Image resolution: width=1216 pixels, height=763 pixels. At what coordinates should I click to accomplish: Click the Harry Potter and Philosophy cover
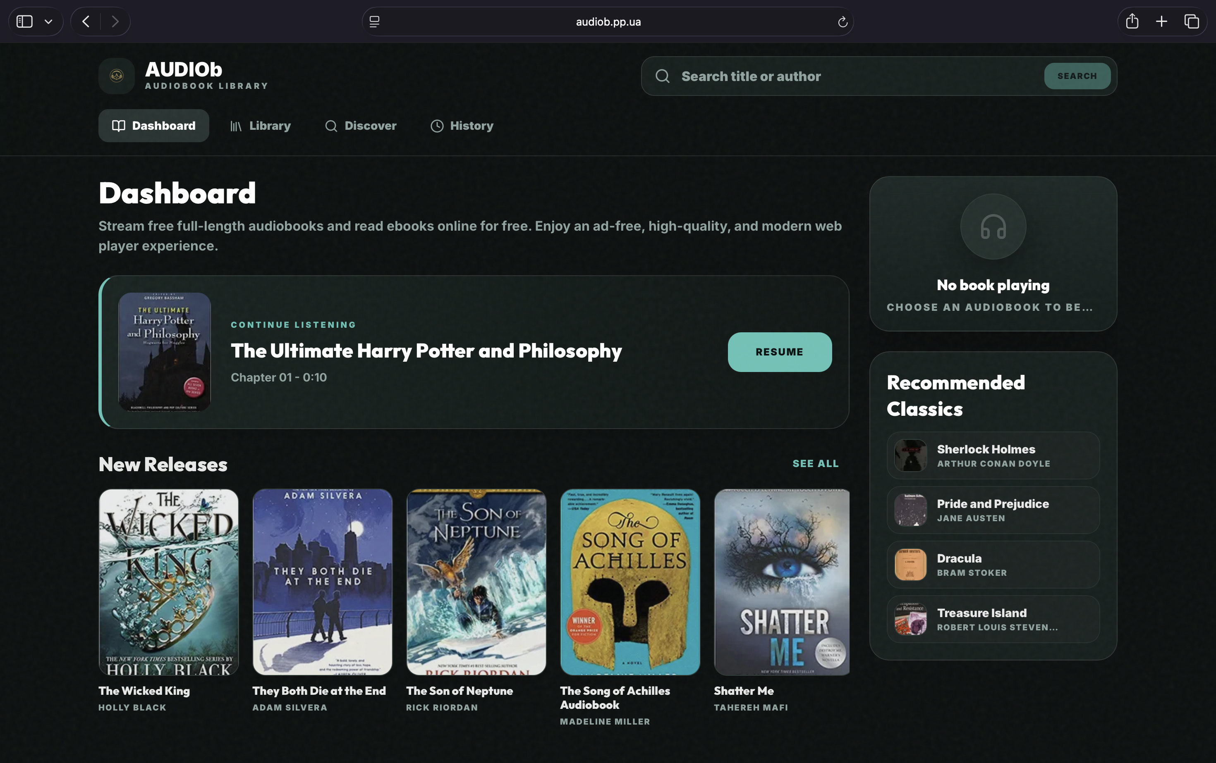[x=165, y=352]
